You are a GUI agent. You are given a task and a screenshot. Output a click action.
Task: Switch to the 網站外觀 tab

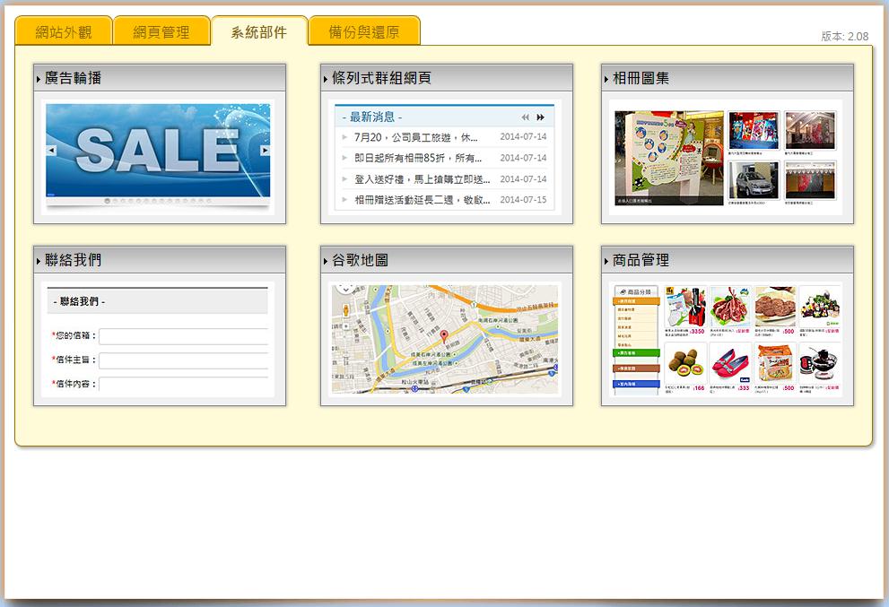(64, 32)
